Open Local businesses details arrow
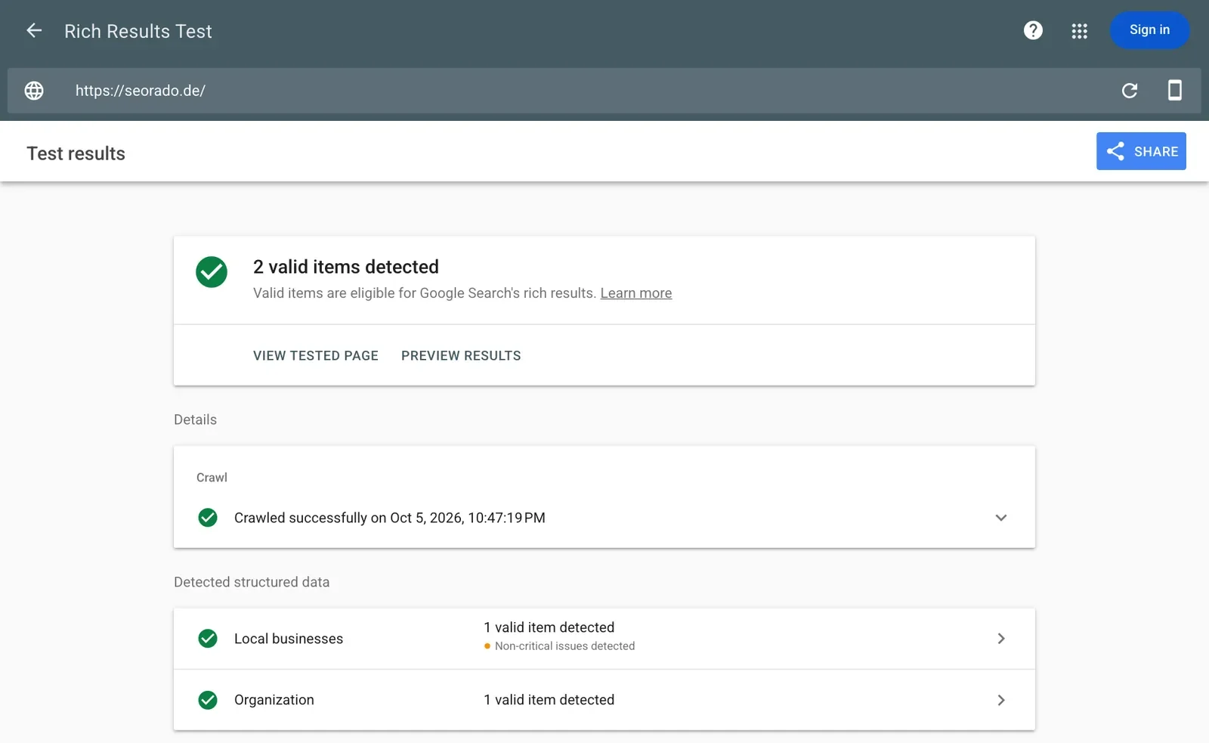The image size is (1209, 743). [1001, 639]
